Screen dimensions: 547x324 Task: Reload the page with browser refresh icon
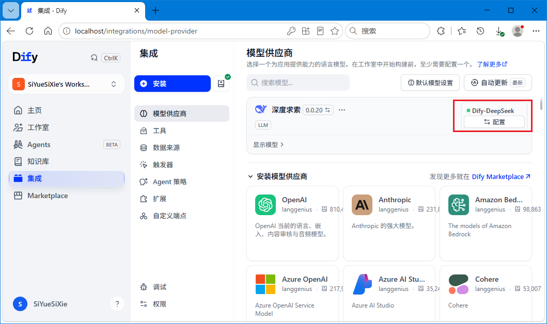29,31
